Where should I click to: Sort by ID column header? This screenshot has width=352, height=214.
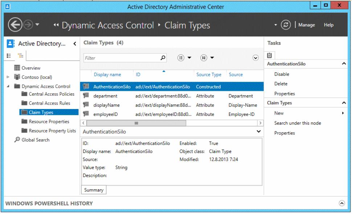[x=138, y=74]
